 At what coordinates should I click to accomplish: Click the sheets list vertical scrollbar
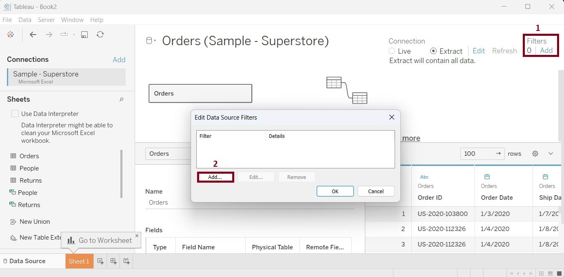pyautogui.click(x=121, y=174)
